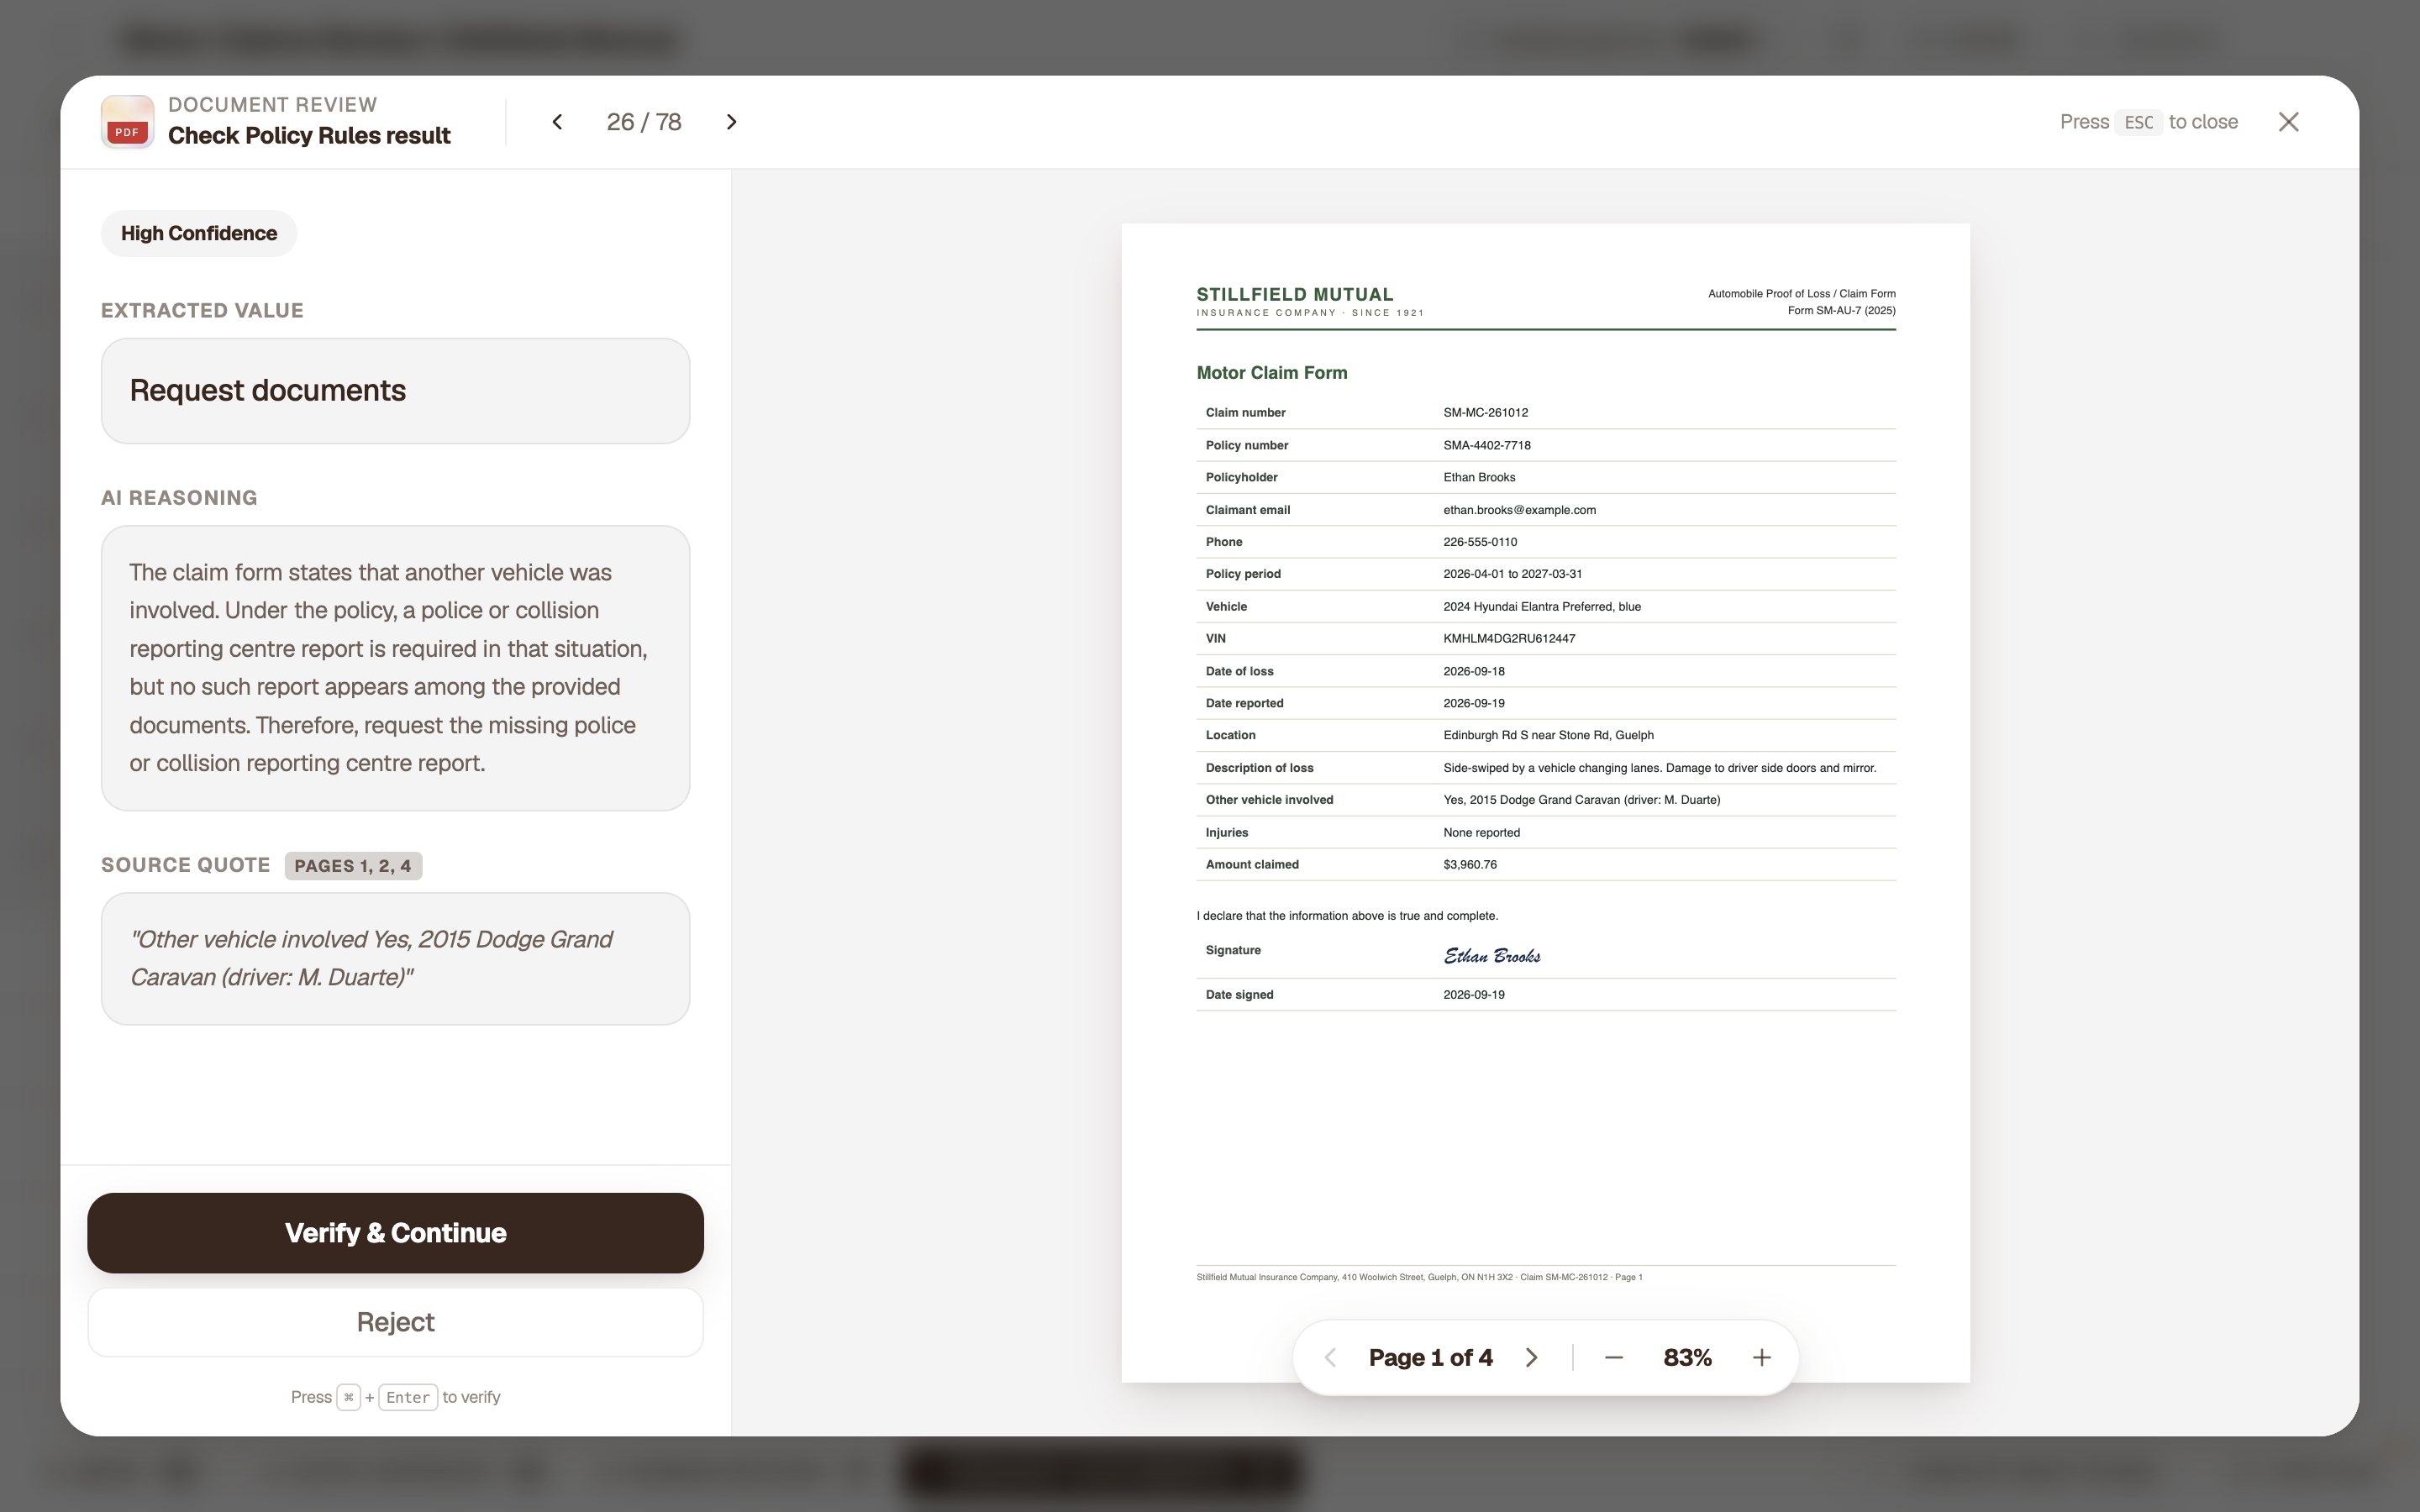
Task: Click claim number SM-MC-261012
Action: point(1485,413)
